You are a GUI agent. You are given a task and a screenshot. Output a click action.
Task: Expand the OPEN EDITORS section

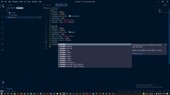click(x=6, y=8)
